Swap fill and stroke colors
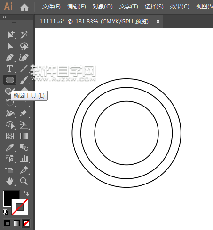 pos(26,193)
